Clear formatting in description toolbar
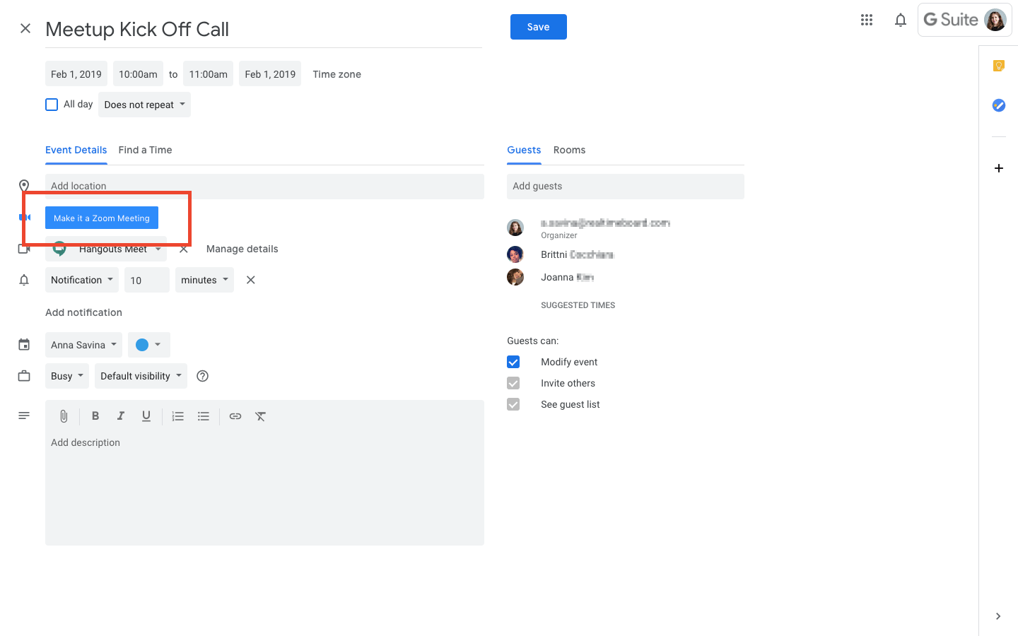This screenshot has height=636, width=1018. [261, 416]
